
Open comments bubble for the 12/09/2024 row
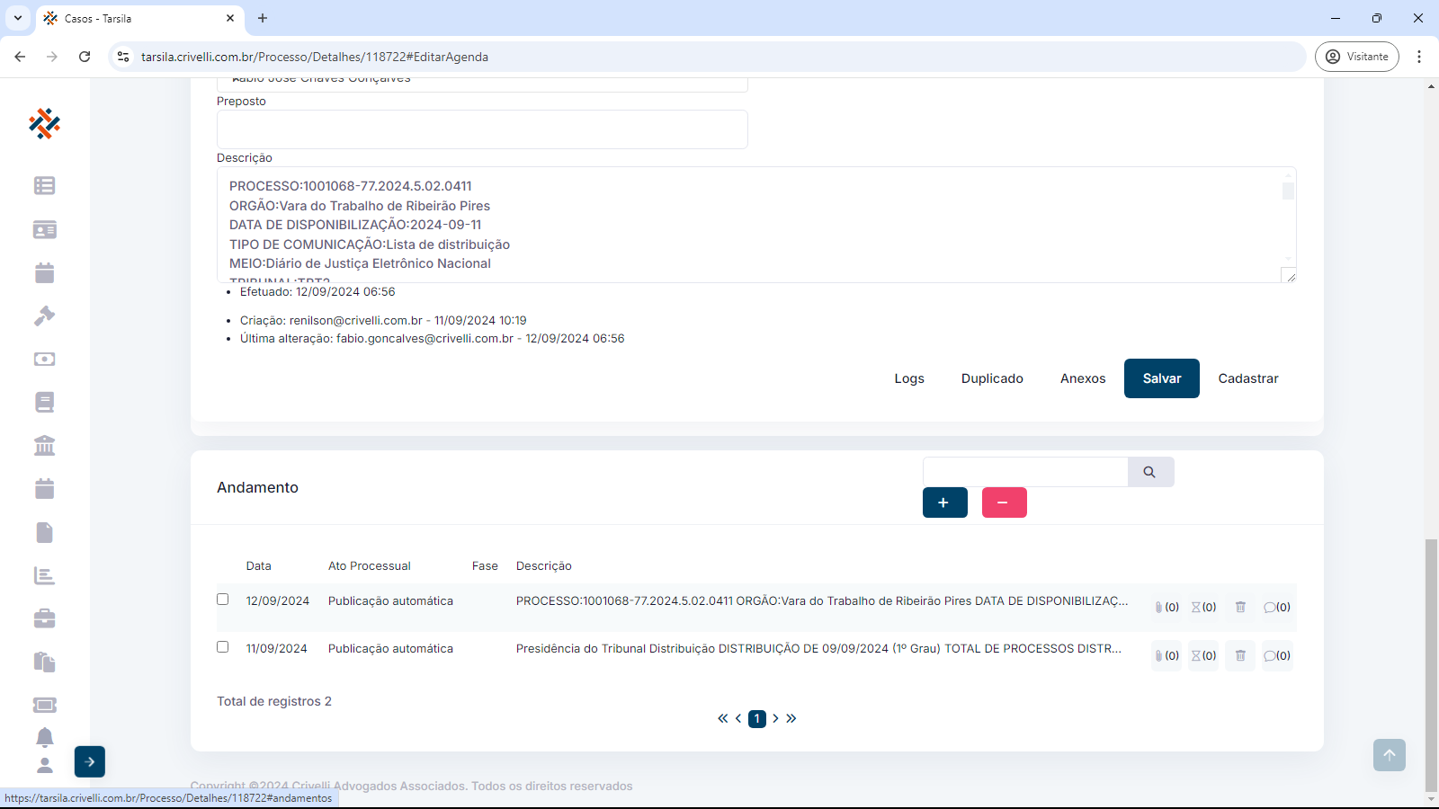1276,607
